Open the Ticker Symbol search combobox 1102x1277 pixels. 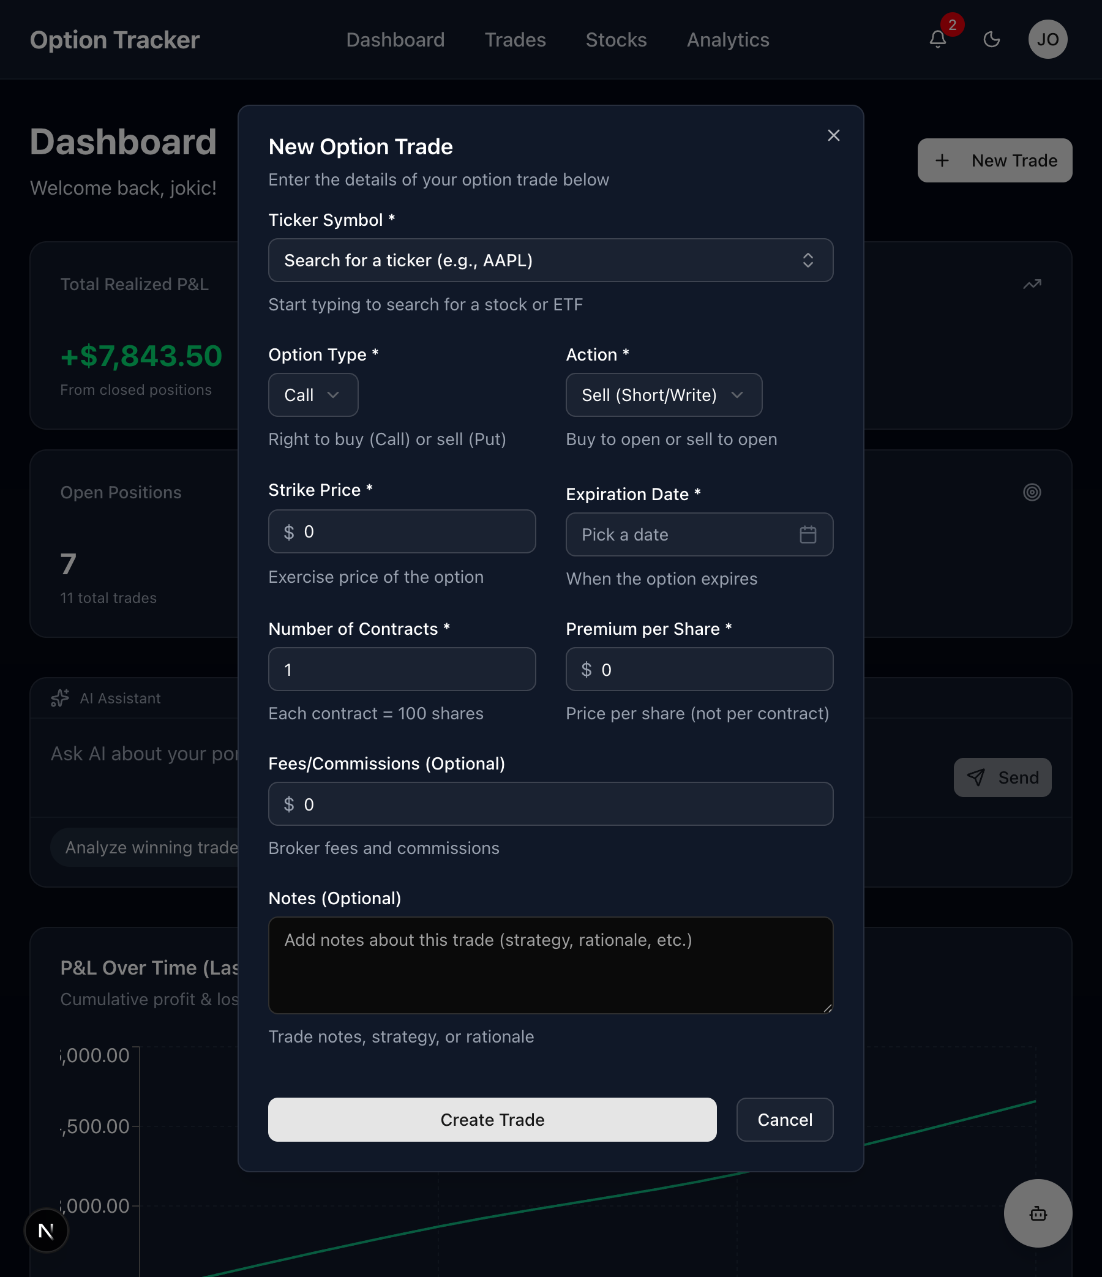tap(550, 261)
